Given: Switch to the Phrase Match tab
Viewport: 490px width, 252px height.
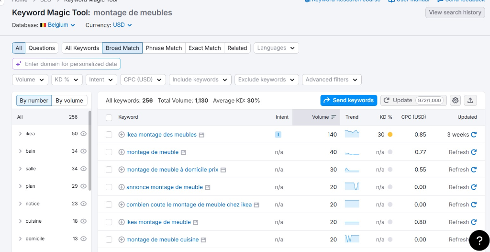Looking at the screenshot, I should pyautogui.click(x=164, y=48).
